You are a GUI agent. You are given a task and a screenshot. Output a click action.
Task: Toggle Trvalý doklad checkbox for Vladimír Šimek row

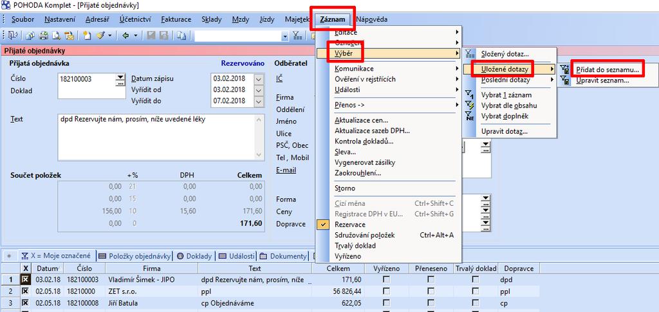(476, 279)
